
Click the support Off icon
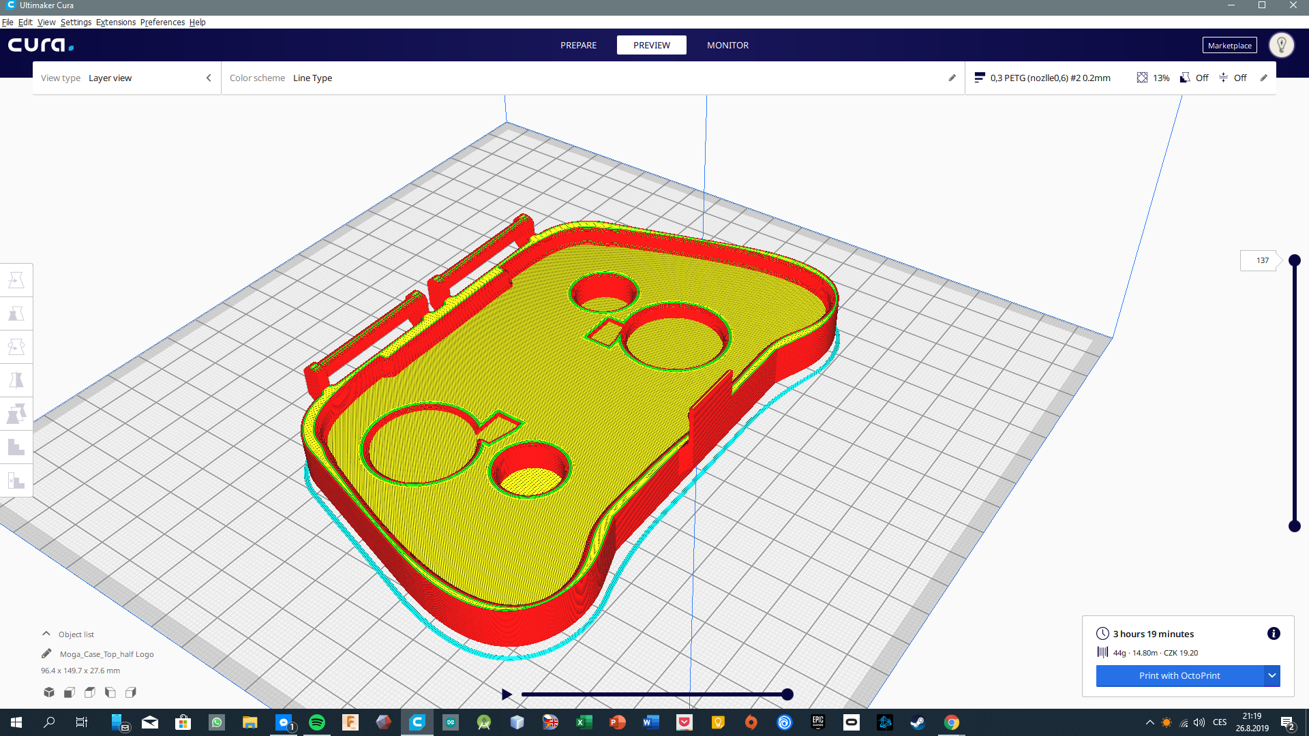click(x=1185, y=78)
